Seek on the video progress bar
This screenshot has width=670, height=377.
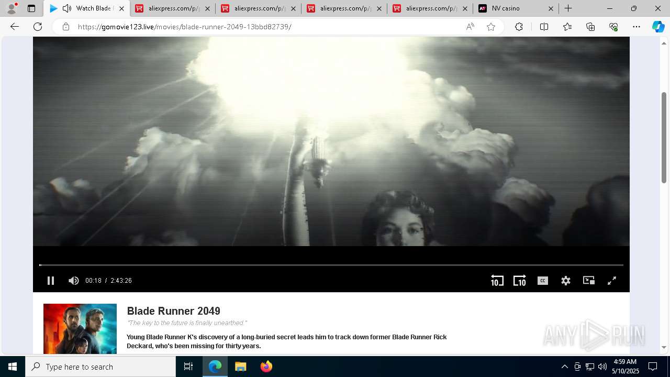pyautogui.click(x=331, y=265)
